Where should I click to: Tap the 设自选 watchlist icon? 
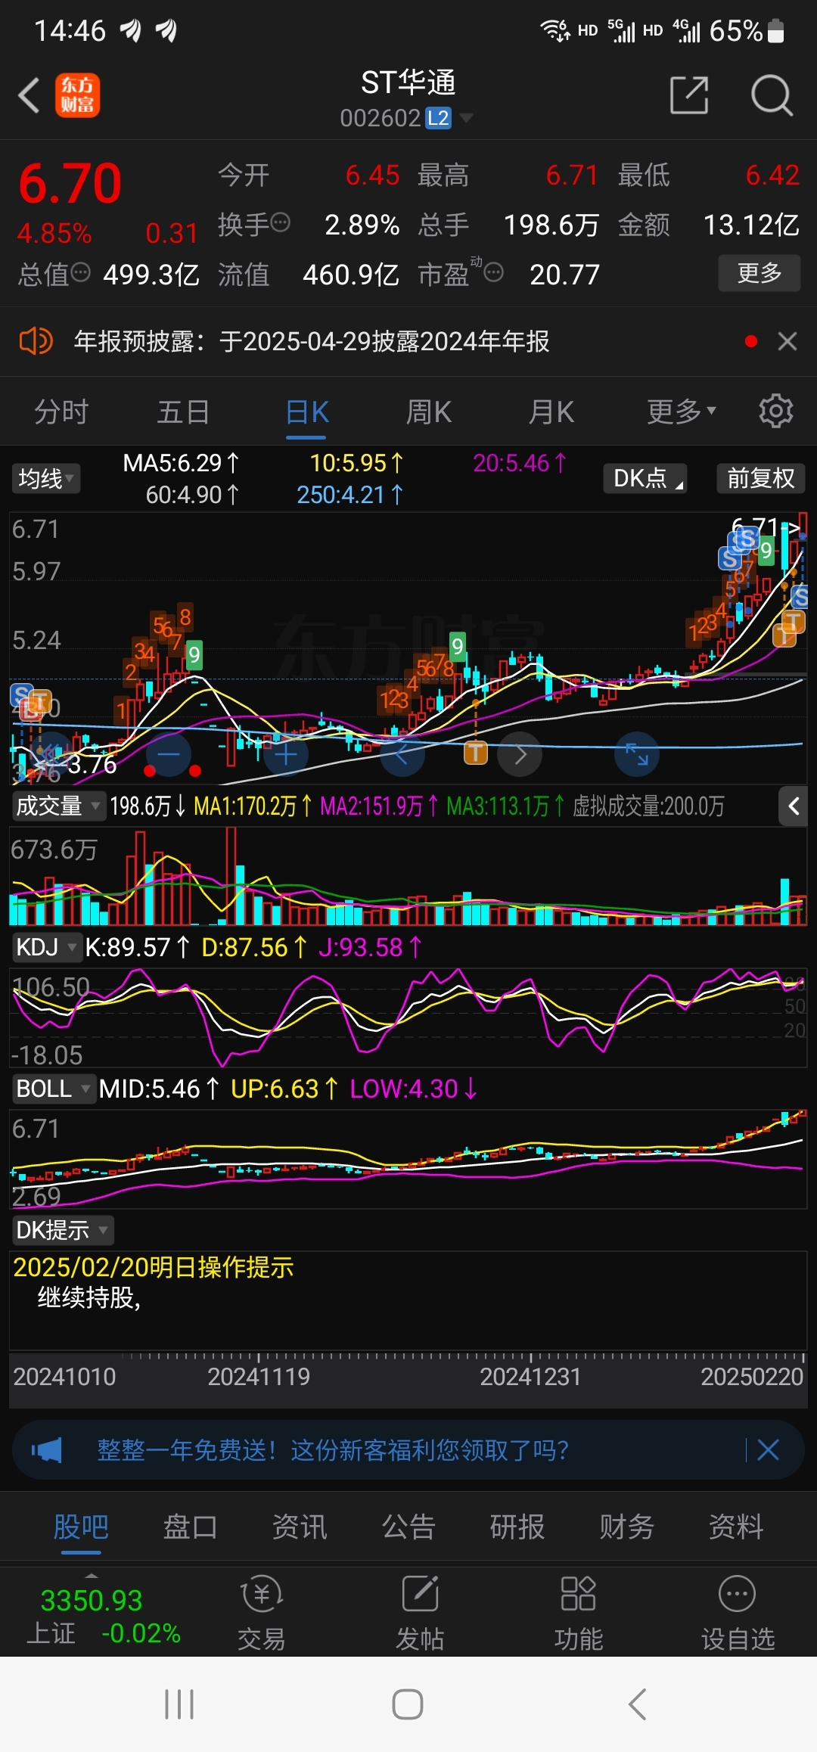click(x=738, y=1611)
